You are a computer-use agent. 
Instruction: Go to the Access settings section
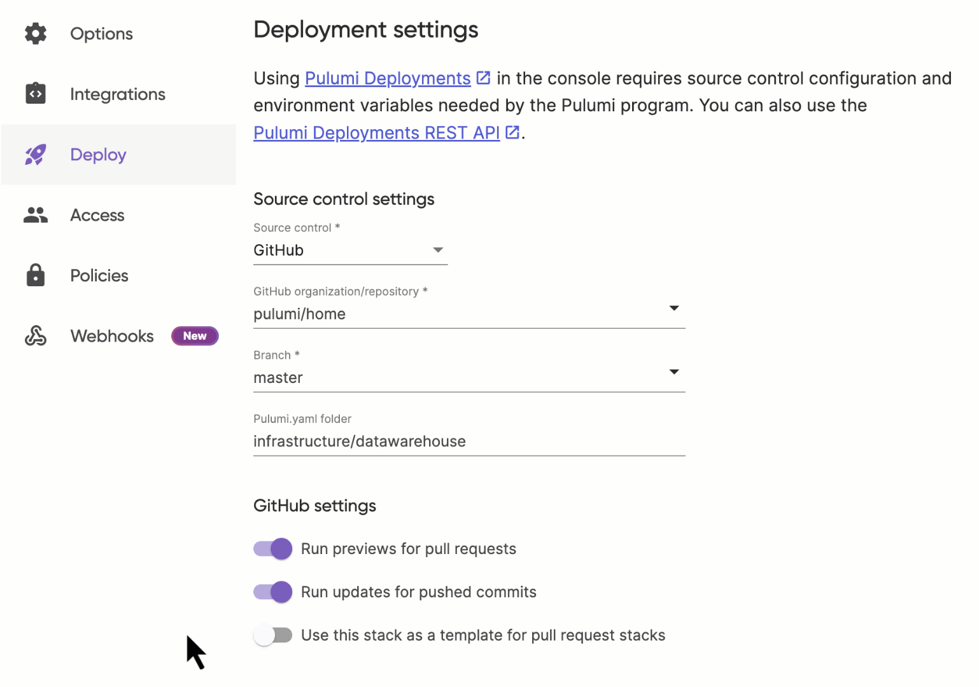[97, 216]
